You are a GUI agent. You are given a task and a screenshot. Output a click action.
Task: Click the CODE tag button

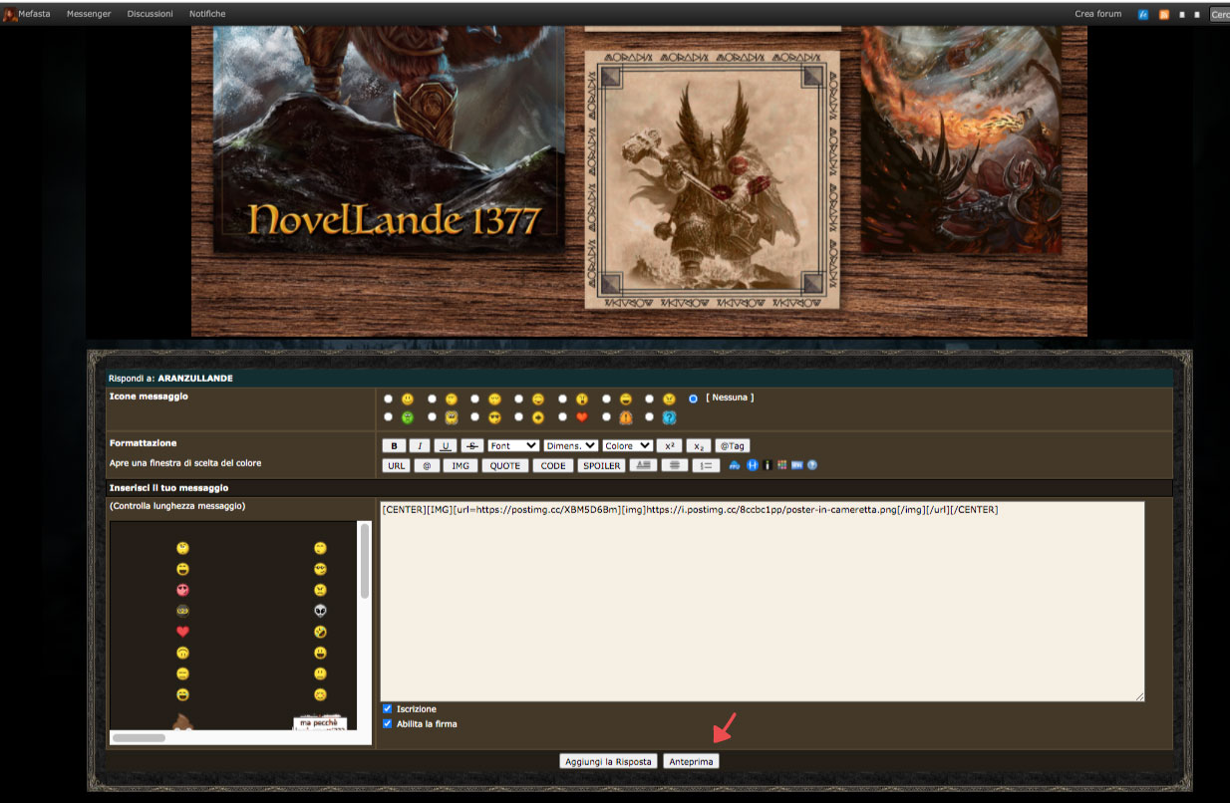tap(553, 465)
